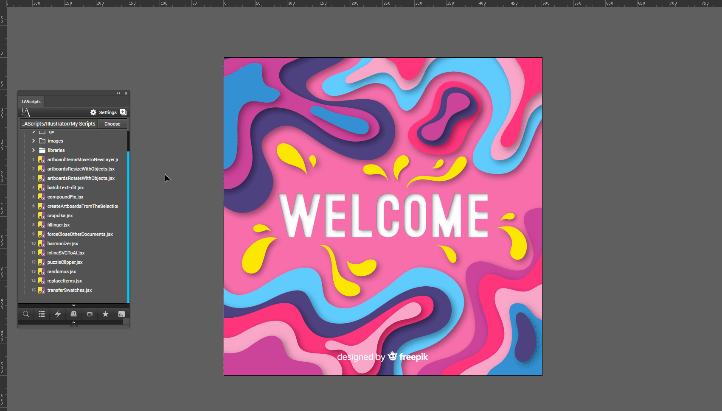Open favorites with the star icon
This screenshot has height=411, width=722.
105,314
